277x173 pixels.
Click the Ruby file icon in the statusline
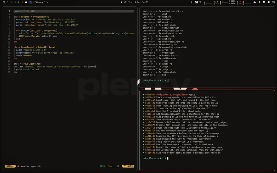pyautogui.click(x=18, y=166)
